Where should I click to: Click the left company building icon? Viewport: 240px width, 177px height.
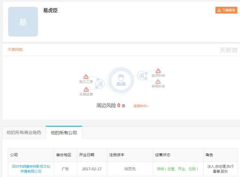pos(100,83)
